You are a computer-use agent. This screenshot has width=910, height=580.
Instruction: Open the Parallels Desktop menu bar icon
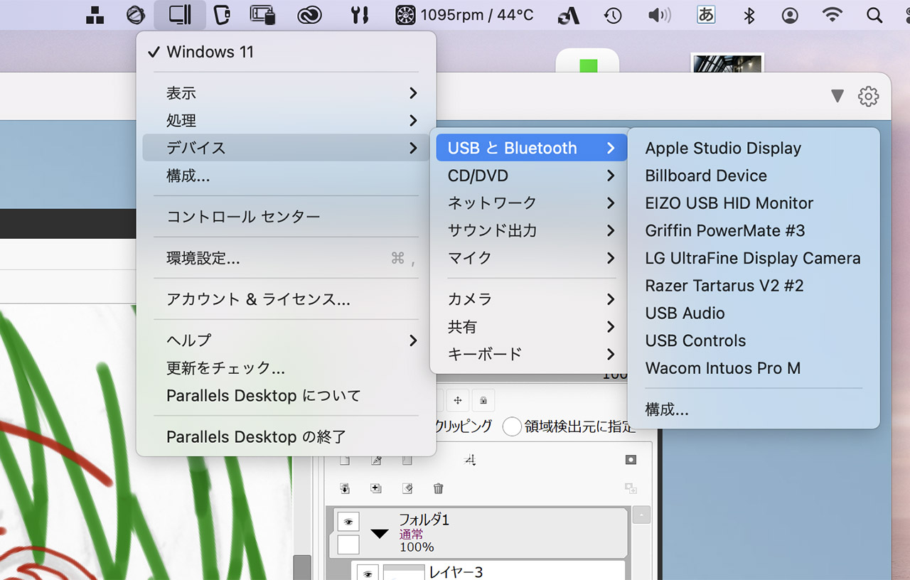click(x=181, y=15)
